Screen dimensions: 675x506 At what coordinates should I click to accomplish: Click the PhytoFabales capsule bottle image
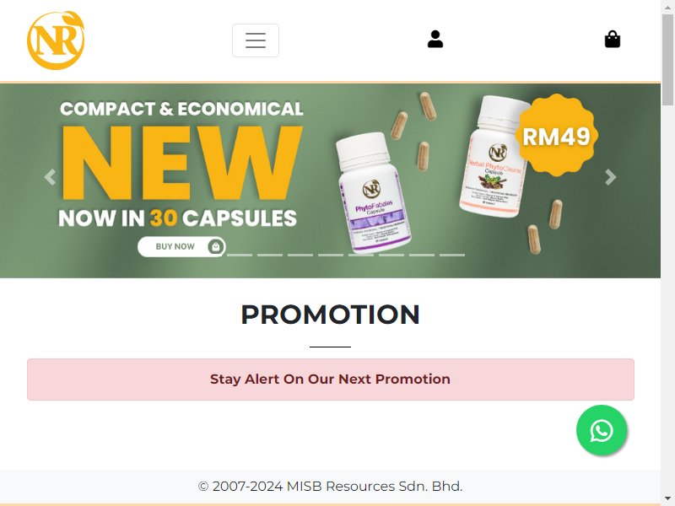[x=372, y=193]
